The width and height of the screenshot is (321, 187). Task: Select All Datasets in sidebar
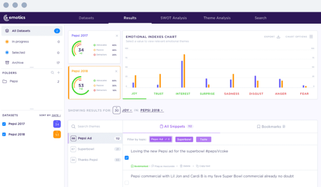tap(32, 31)
